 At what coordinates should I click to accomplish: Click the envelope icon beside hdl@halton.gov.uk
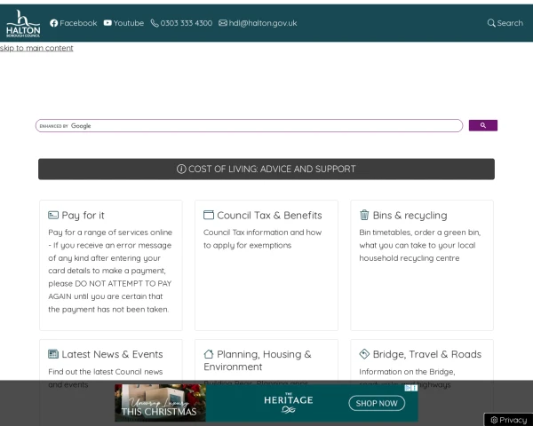pyautogui.click(x=223, y=23)
